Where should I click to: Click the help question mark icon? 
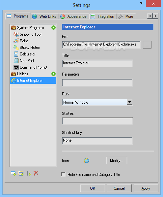[x=141, y=4]
